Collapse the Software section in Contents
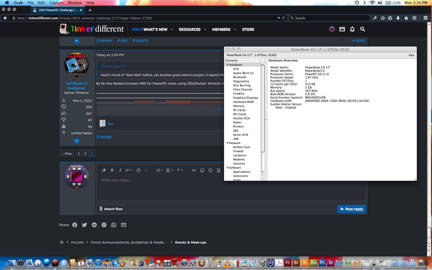The width and height of the screenshot is (432, 270). point(227,168)
